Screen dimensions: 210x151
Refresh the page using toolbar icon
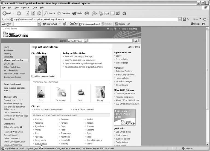tap(33, 13)
